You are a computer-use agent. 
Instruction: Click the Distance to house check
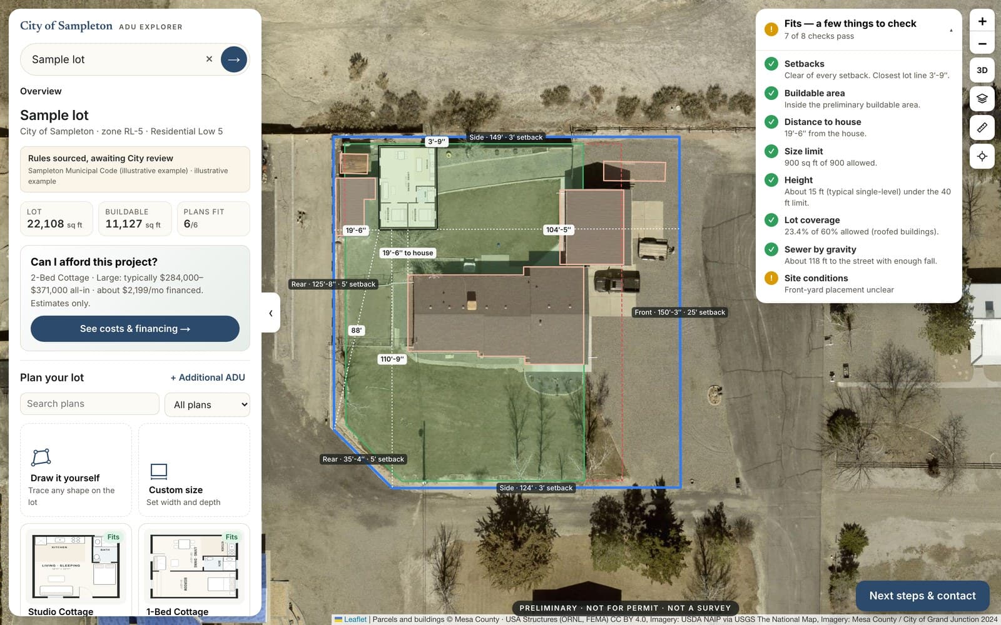pos(858,127)
